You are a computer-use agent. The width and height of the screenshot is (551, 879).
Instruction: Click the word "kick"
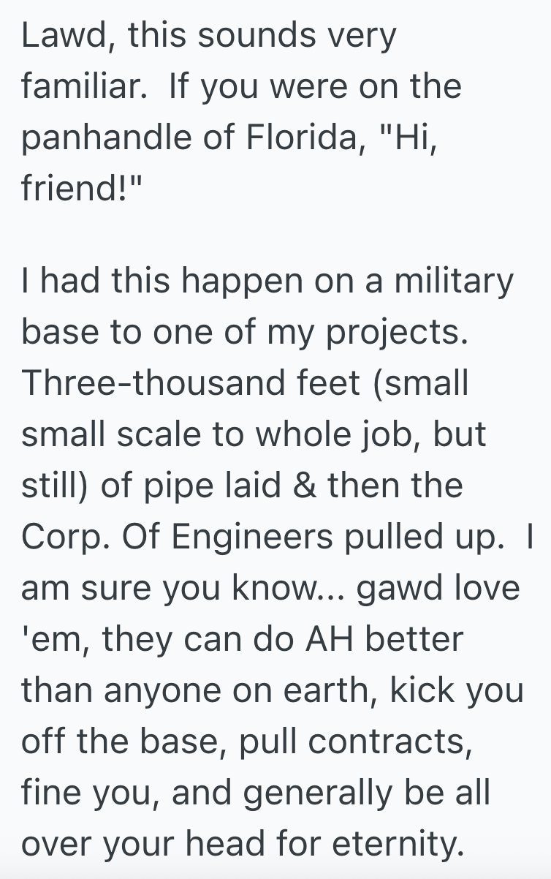(x=425, y=691)
